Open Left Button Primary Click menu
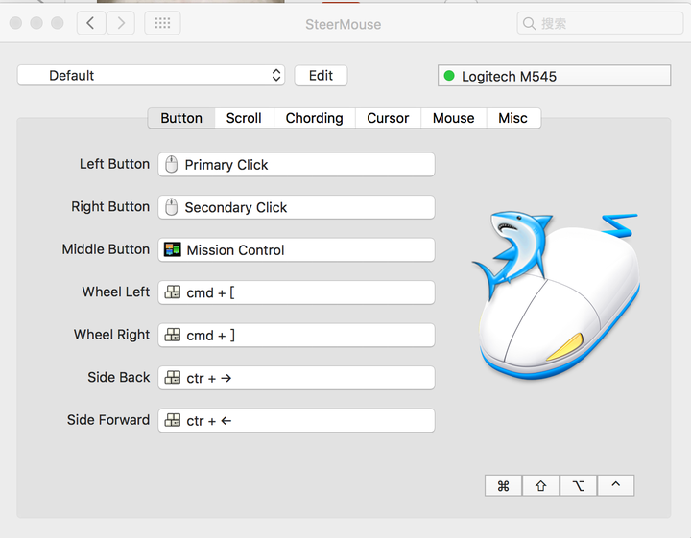The image size is (691, 538). (297, 165)
